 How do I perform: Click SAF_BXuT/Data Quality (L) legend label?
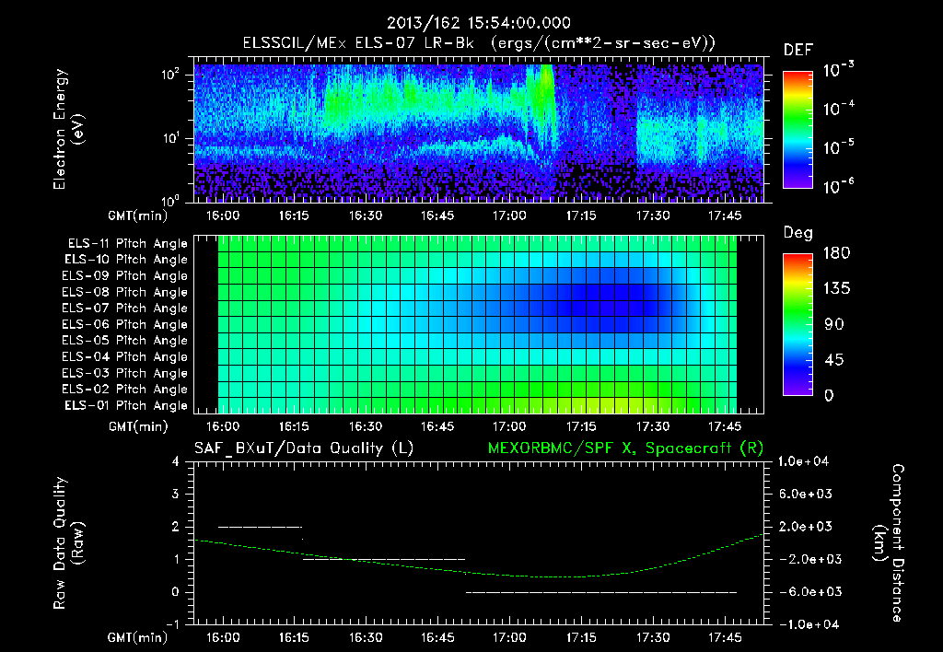pyautogui.click(x=304, y=448)
